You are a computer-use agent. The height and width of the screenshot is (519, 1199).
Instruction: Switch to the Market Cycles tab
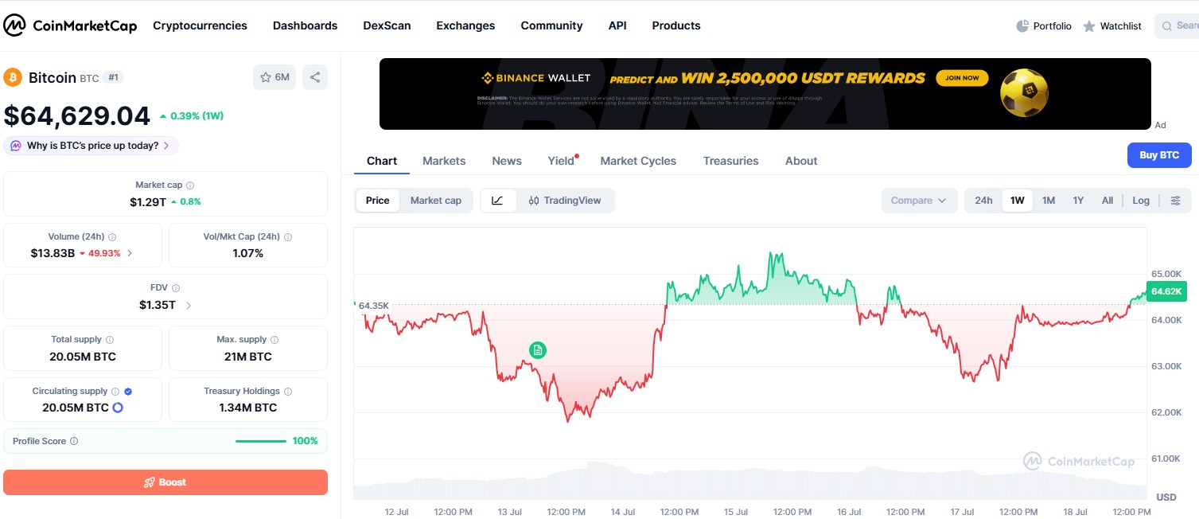638,161
